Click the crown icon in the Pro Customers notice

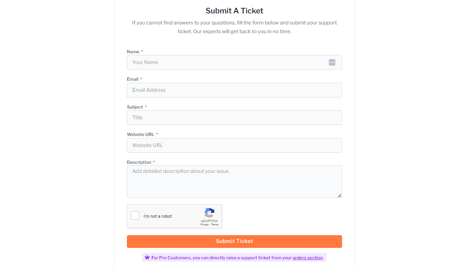(147, 257)
